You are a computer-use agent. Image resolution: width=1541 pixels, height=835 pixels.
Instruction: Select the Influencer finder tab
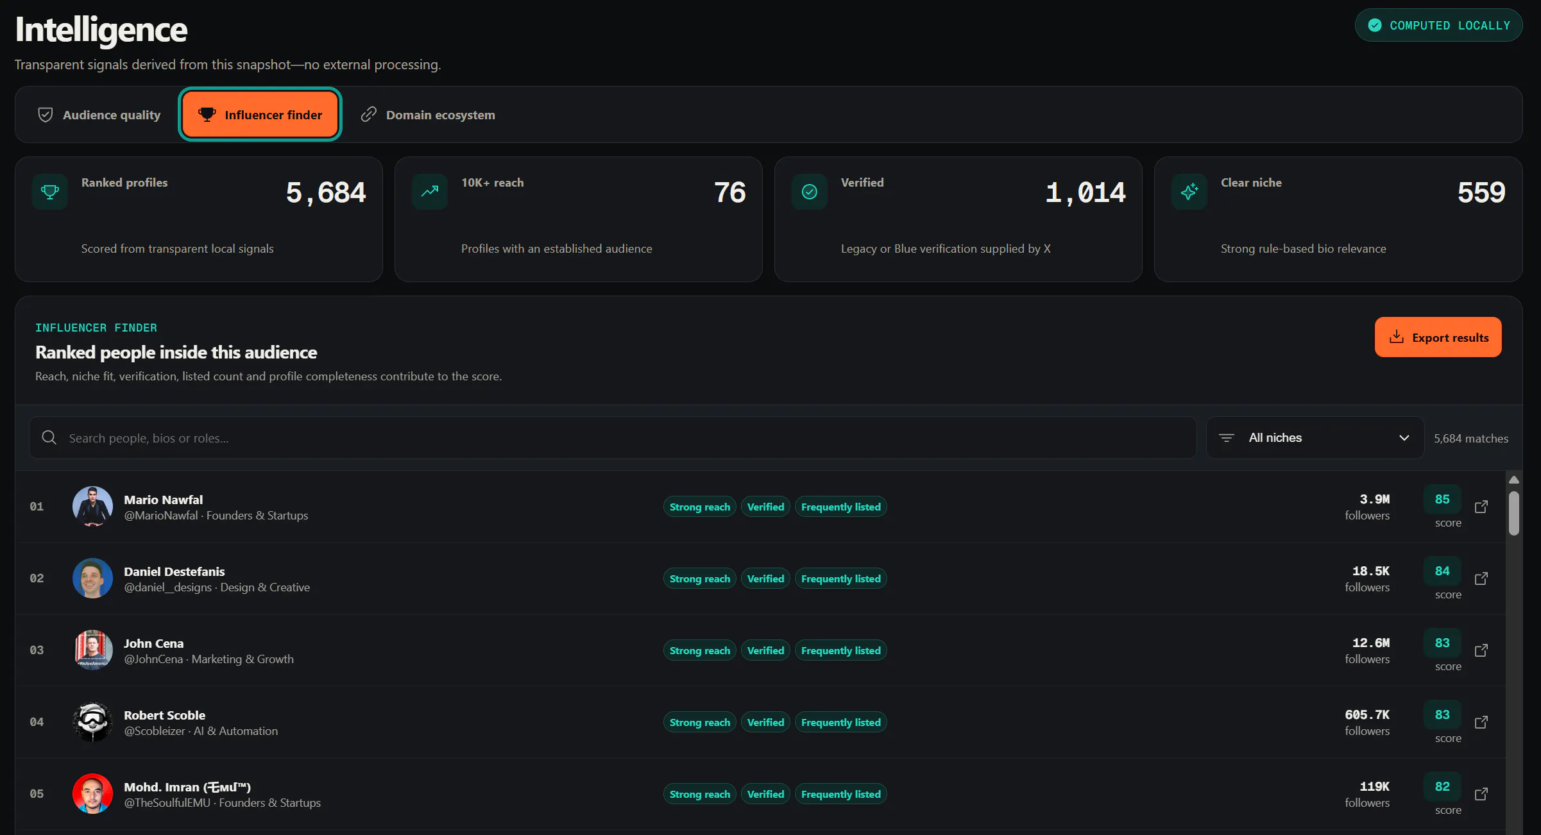tap(260, 115)
